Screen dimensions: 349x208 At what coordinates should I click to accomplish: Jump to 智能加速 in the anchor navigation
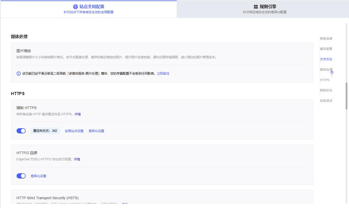326,39
